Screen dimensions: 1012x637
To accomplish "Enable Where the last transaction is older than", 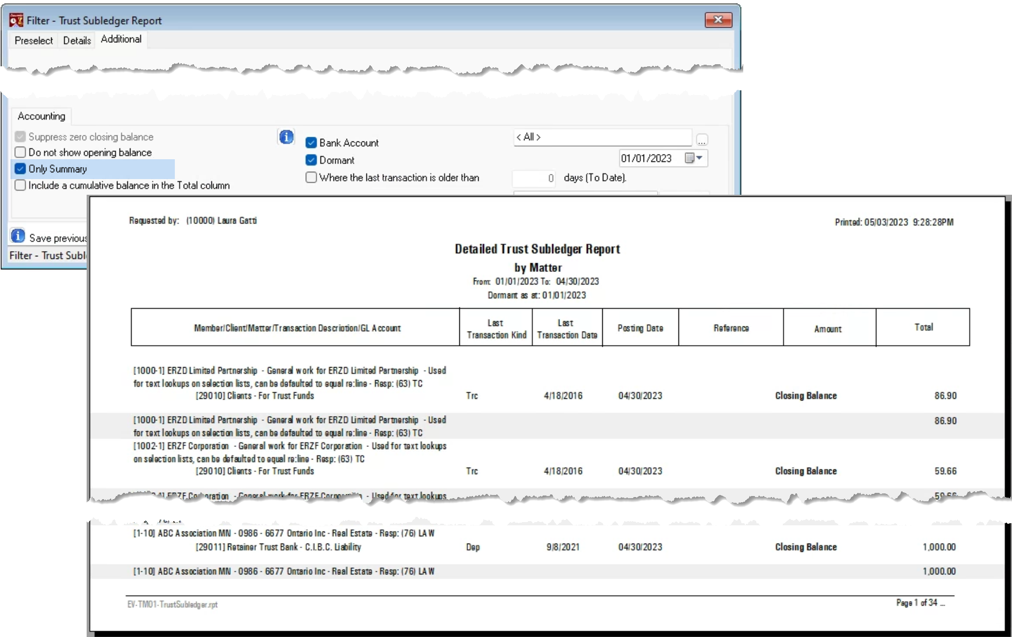I will 311,178.
